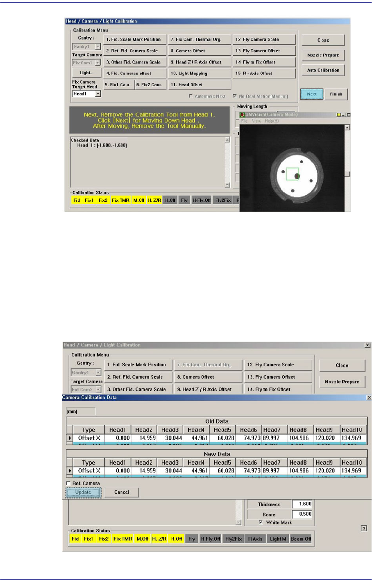Click the [mm] unit field

pos(81,411)
